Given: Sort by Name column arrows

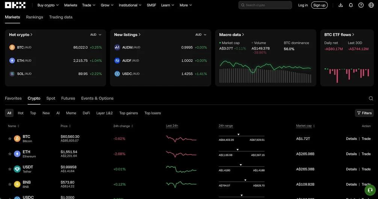Looking at the screenshot, I should tap(18, 126).
